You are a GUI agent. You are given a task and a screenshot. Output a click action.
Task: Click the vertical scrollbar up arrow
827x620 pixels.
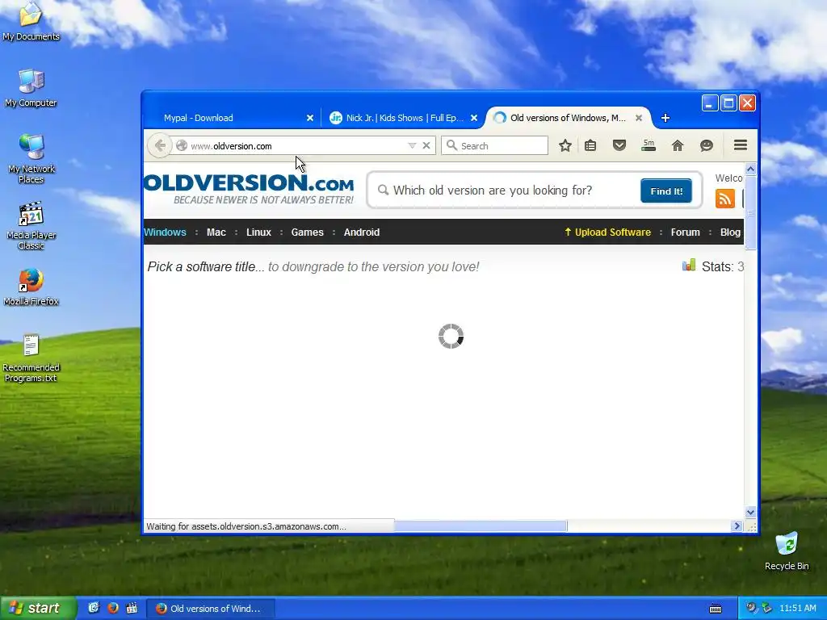coord(750,170)
